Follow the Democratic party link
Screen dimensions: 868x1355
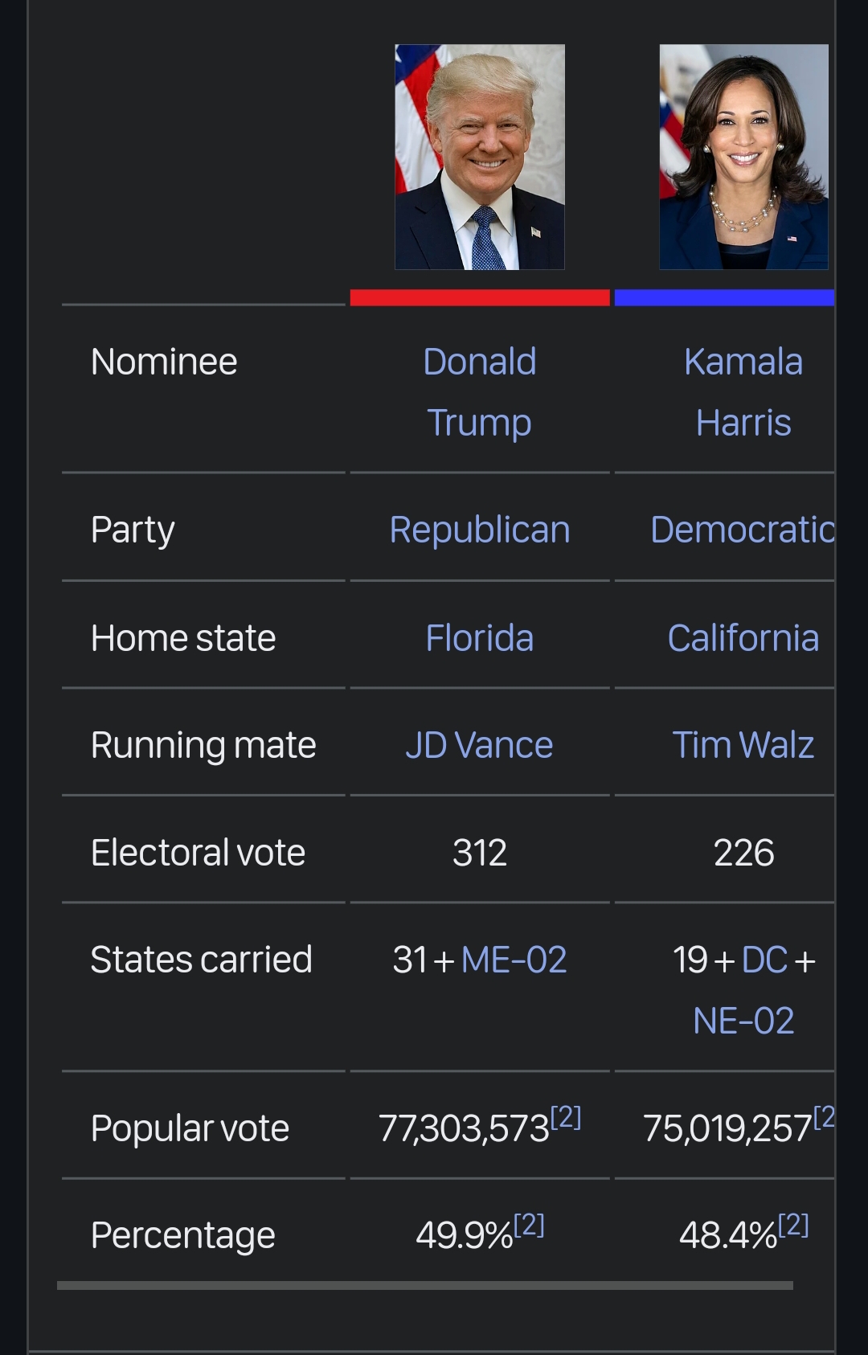[x=743, y=530]
